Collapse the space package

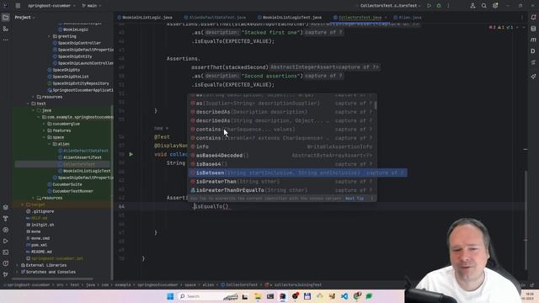(44, 137)
